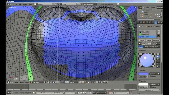
Task: Open the Material properties tab
Action: pyautogui.click(x=156, y=22)
